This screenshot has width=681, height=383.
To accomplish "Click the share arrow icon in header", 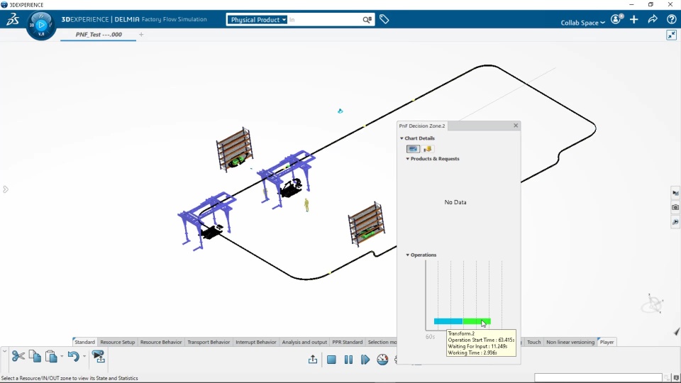I will [653, 19].
